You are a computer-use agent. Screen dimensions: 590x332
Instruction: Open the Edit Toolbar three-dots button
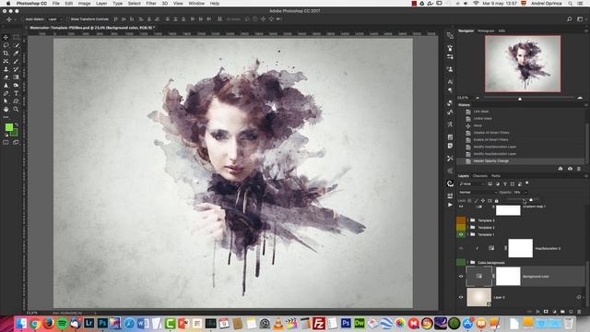point(6,117)
